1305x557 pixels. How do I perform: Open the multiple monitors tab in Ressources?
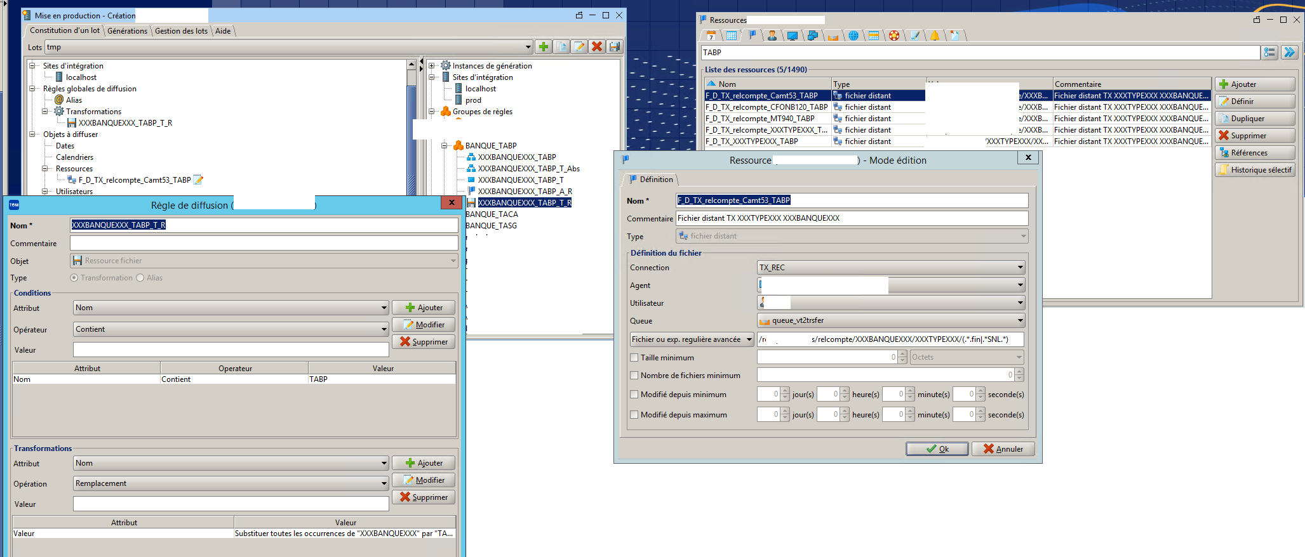tap(813, 36)
